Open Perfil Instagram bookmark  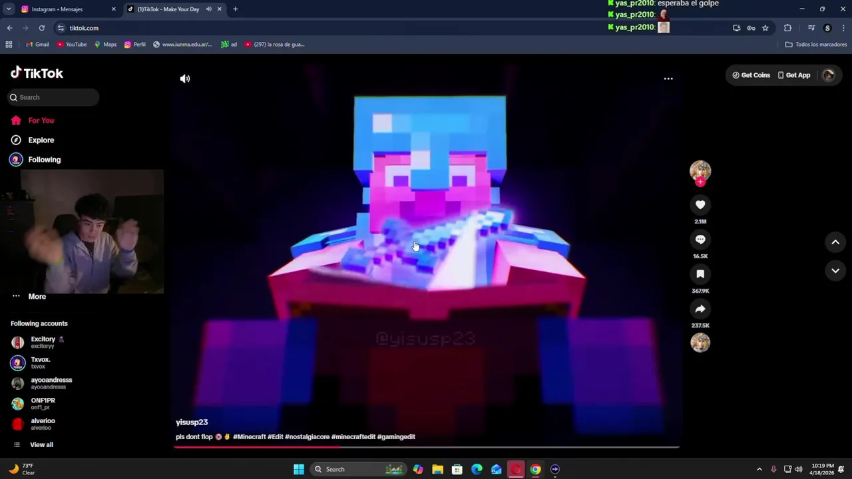[x=135, y=45]
